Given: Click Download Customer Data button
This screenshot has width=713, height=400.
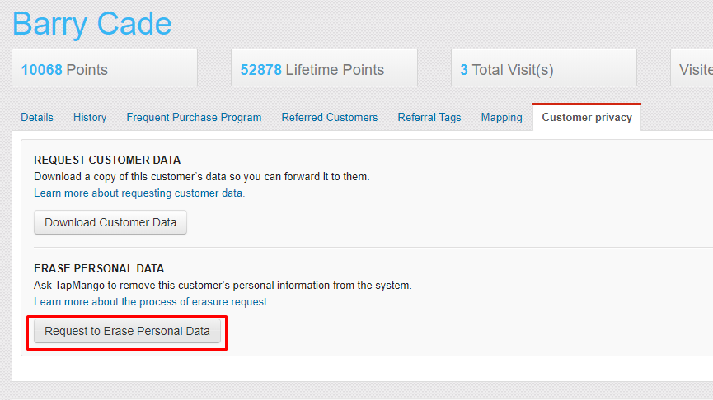Looking at the screenshot, I should 110,222.
